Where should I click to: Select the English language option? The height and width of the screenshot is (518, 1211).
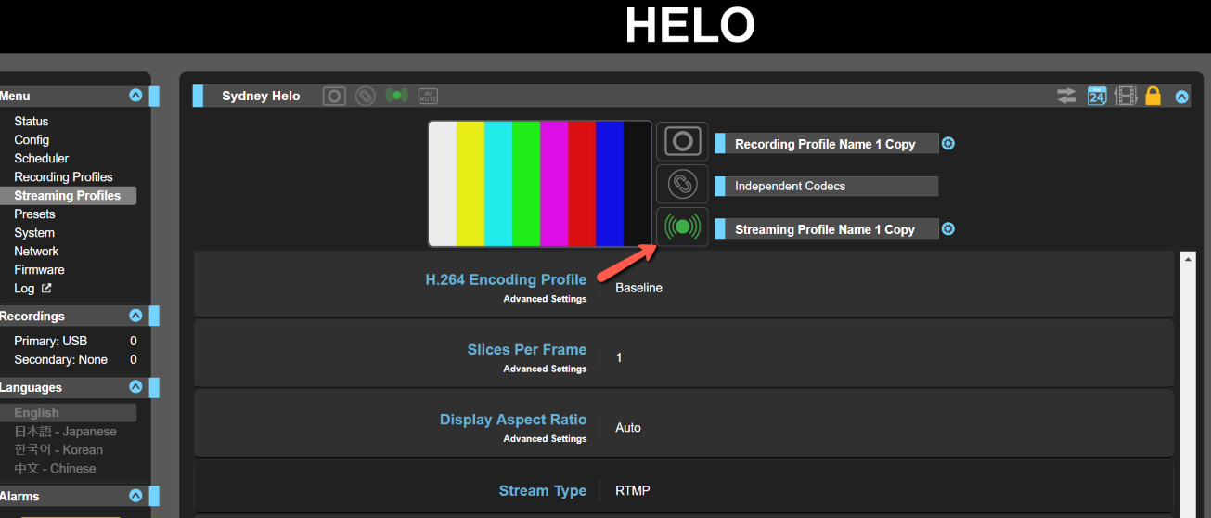tap(68, 413)
